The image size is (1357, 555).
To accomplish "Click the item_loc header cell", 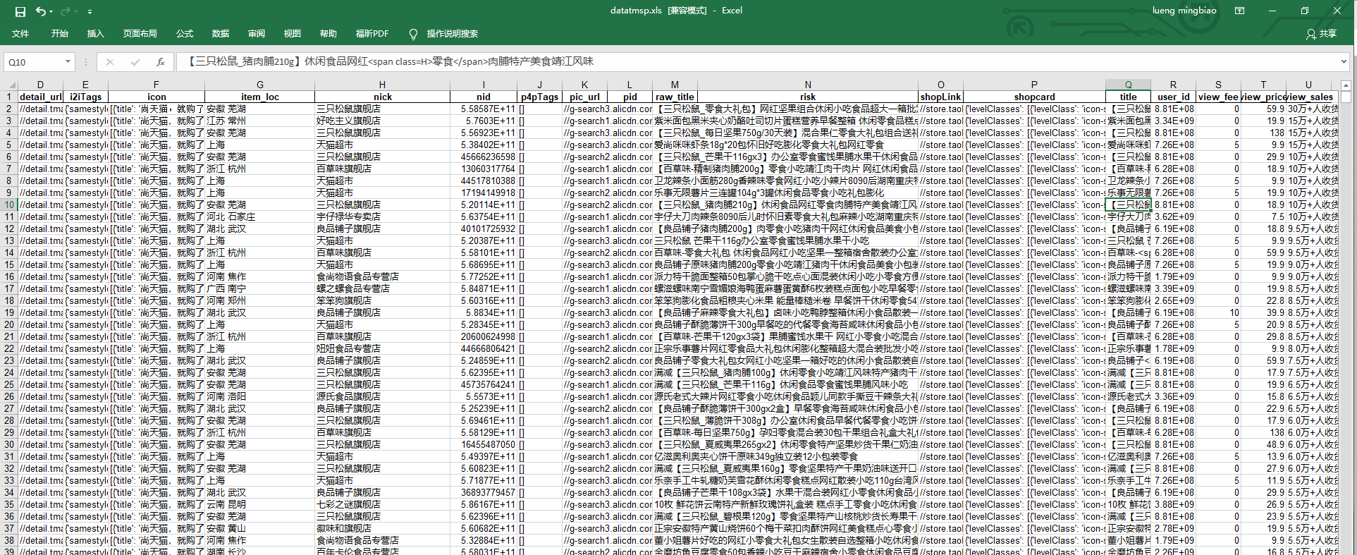I will coord(260,97).
